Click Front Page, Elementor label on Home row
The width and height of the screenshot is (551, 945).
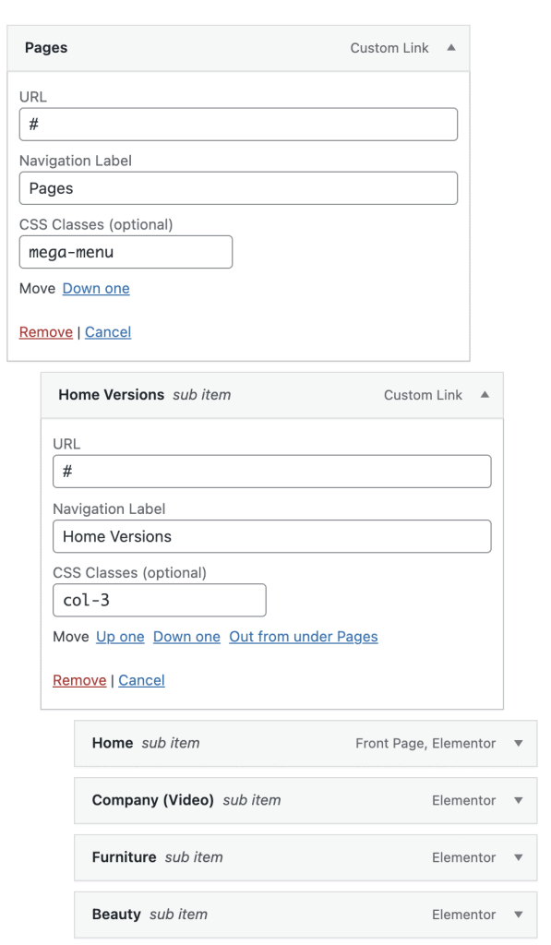tap(425, 744)
